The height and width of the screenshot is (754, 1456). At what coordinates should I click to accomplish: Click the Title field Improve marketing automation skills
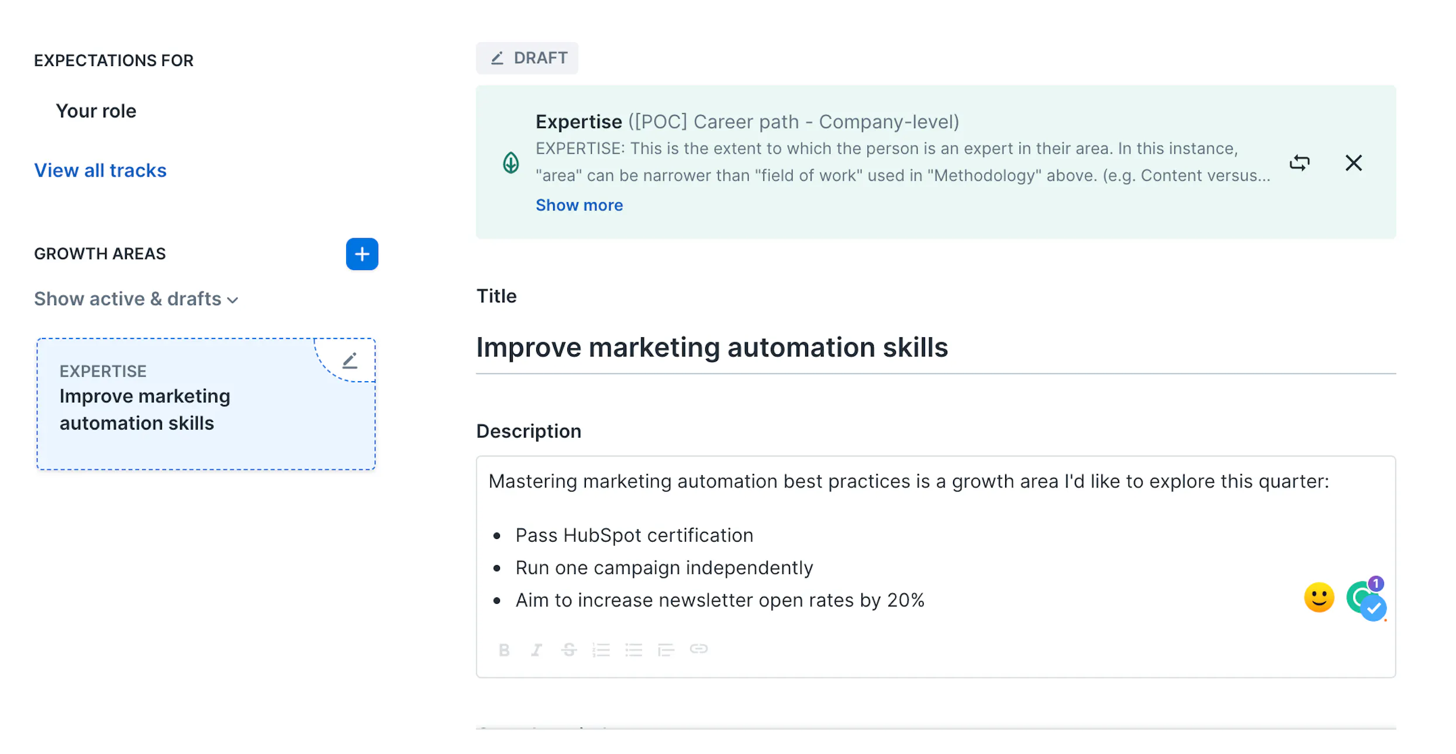(936, 348)
